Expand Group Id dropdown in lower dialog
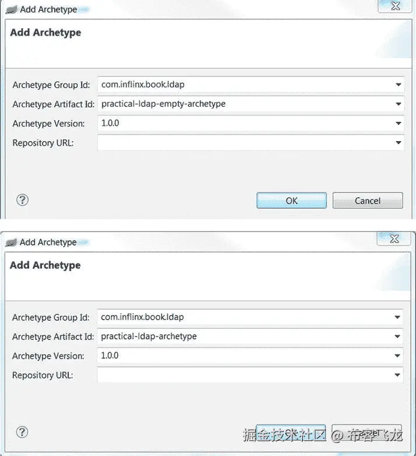The image size is (416, 456). [397, 317]
